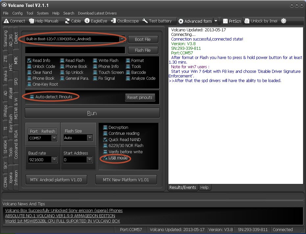Enable 6229/30 NOR Flash checkbox
This screenshot has height=234, width=306.
[x=105, y=146]
